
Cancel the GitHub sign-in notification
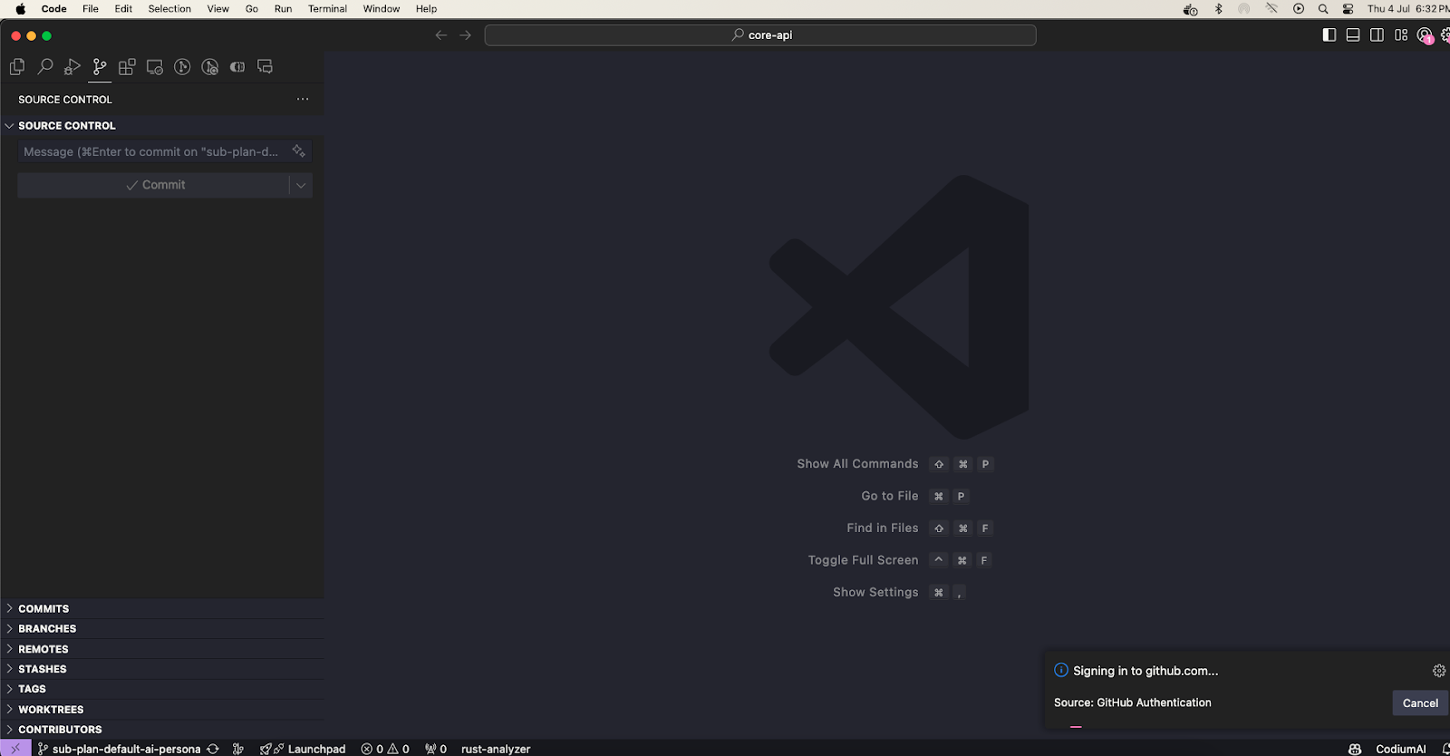(1420, 703)
